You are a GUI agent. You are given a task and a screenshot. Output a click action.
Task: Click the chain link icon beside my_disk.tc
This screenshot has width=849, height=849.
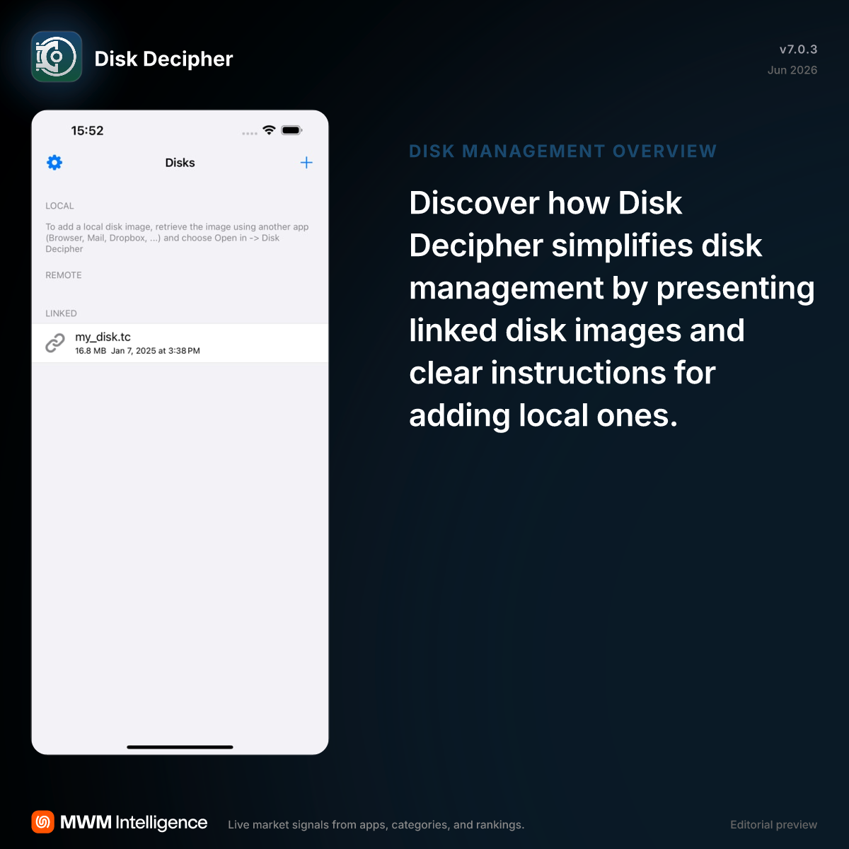coord(55,343)
